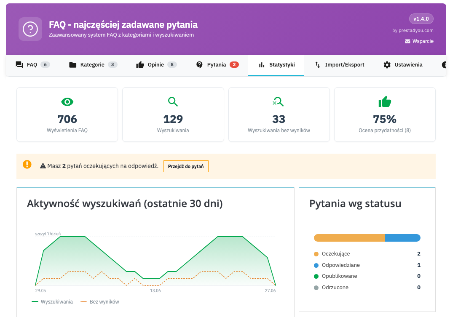Open the Opinie tab

pos(156,65)
